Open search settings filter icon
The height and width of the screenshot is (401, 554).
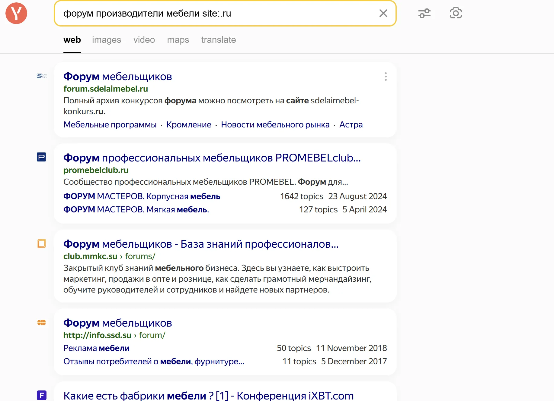(424, 13)
